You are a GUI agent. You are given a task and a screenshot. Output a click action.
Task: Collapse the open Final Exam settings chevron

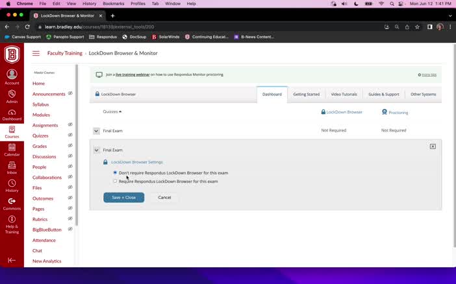(96, 150)
